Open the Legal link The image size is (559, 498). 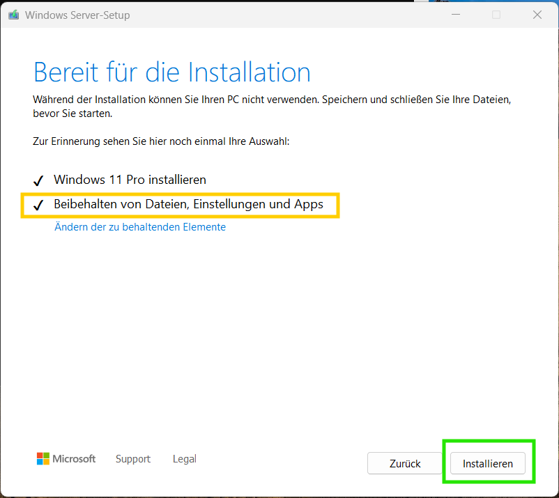185,459
